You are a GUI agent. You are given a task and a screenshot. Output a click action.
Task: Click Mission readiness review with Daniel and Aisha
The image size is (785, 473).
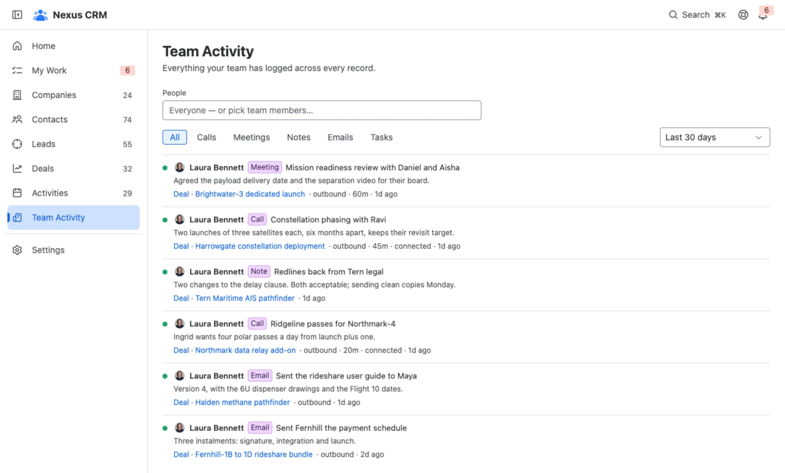pos(373,168)
